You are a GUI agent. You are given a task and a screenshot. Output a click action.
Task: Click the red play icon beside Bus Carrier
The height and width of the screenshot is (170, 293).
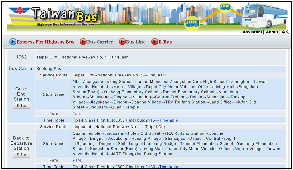click(x=83, y=41)
